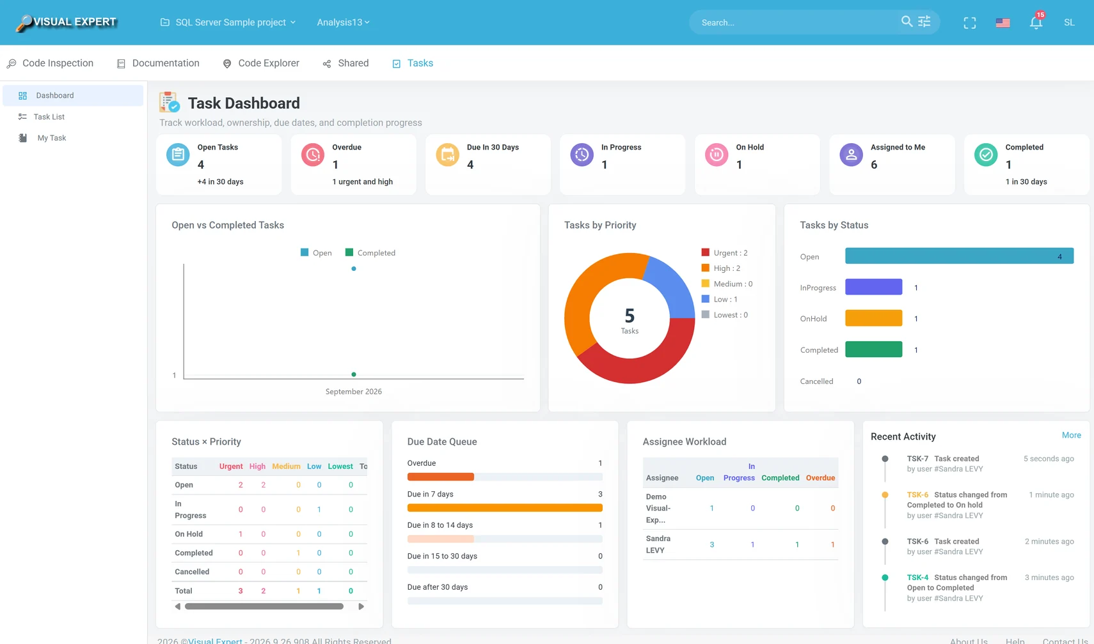Click in the Search input field
The image size is (1094, 644).
[797, 22]
